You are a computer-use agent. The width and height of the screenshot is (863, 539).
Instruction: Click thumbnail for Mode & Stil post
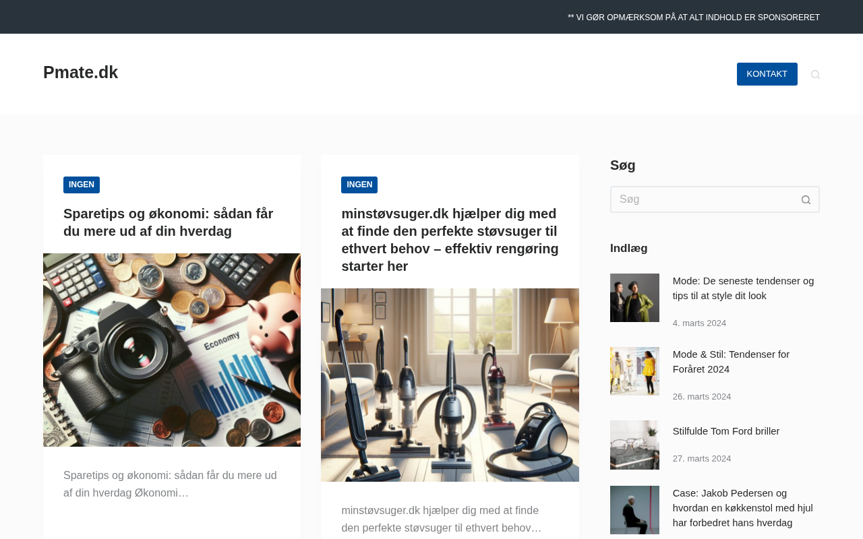click(x=634, y=371)
